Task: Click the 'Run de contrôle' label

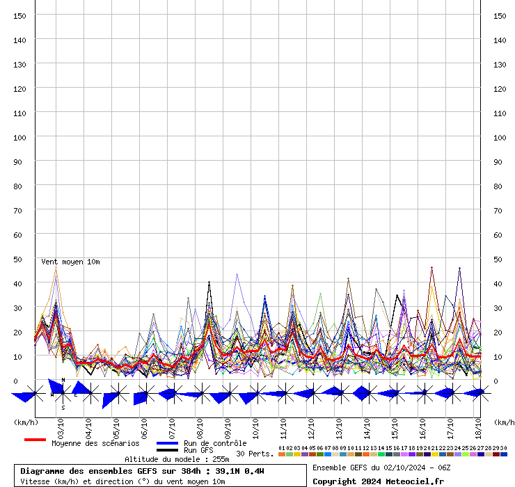Action: click(215, 443)
